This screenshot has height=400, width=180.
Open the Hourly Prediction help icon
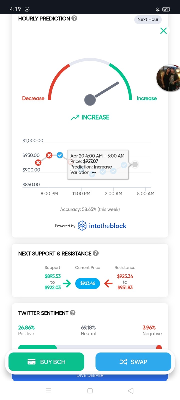(74, 18)
